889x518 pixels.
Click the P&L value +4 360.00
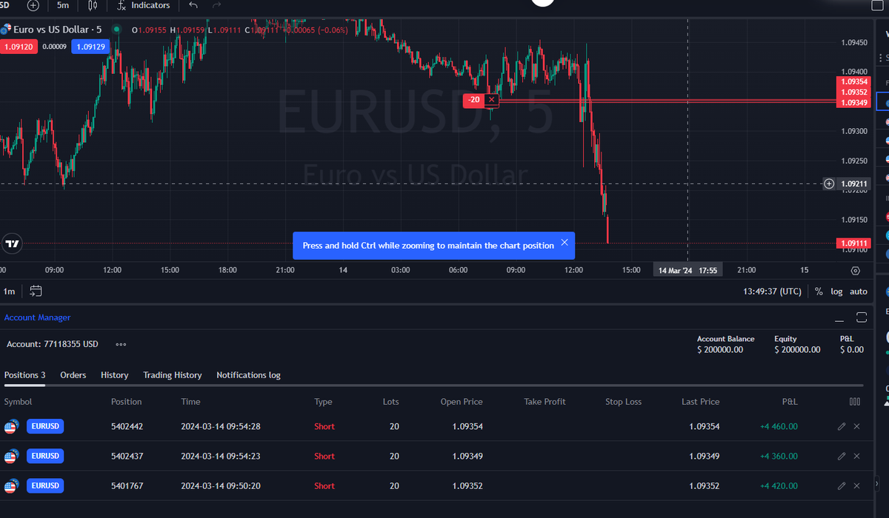[779, 456]
